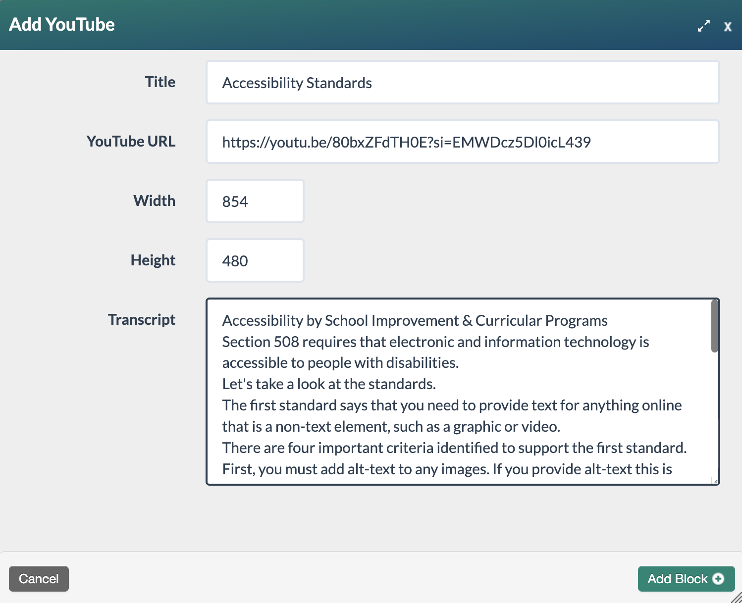Click the Width label
742x603 pixels.
(x=154, y=201)
